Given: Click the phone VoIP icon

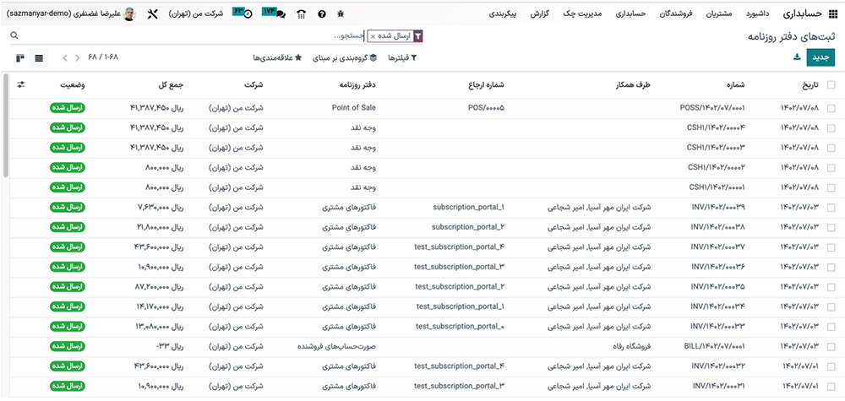Looking at the screenshot, I should click(x=302, y=14).
